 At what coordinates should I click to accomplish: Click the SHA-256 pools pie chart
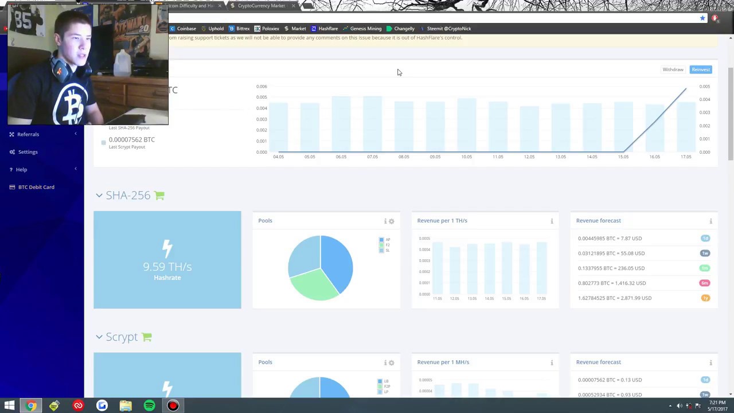tap(321, 268)
